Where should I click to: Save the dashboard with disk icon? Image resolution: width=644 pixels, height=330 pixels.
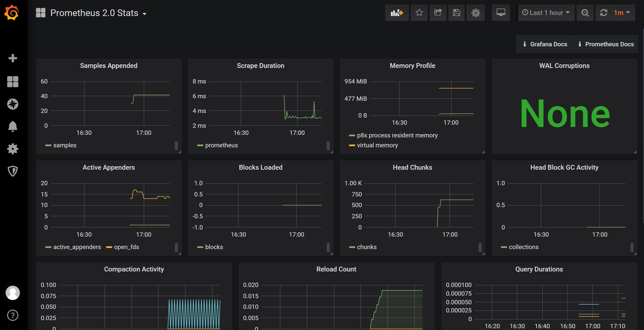pos(456,13)
